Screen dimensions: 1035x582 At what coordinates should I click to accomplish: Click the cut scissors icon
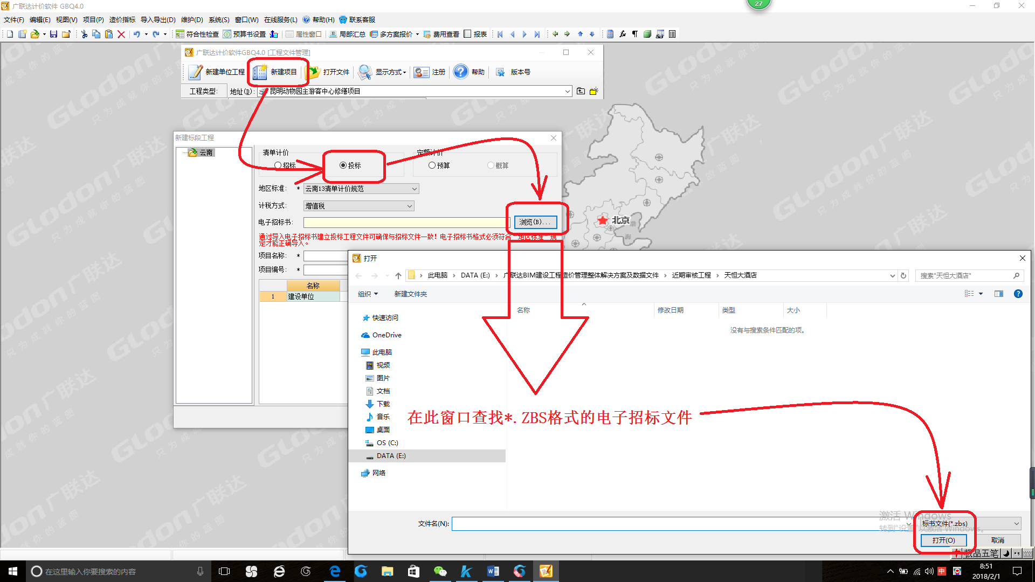pyautogui.click(x=84, y=34)
